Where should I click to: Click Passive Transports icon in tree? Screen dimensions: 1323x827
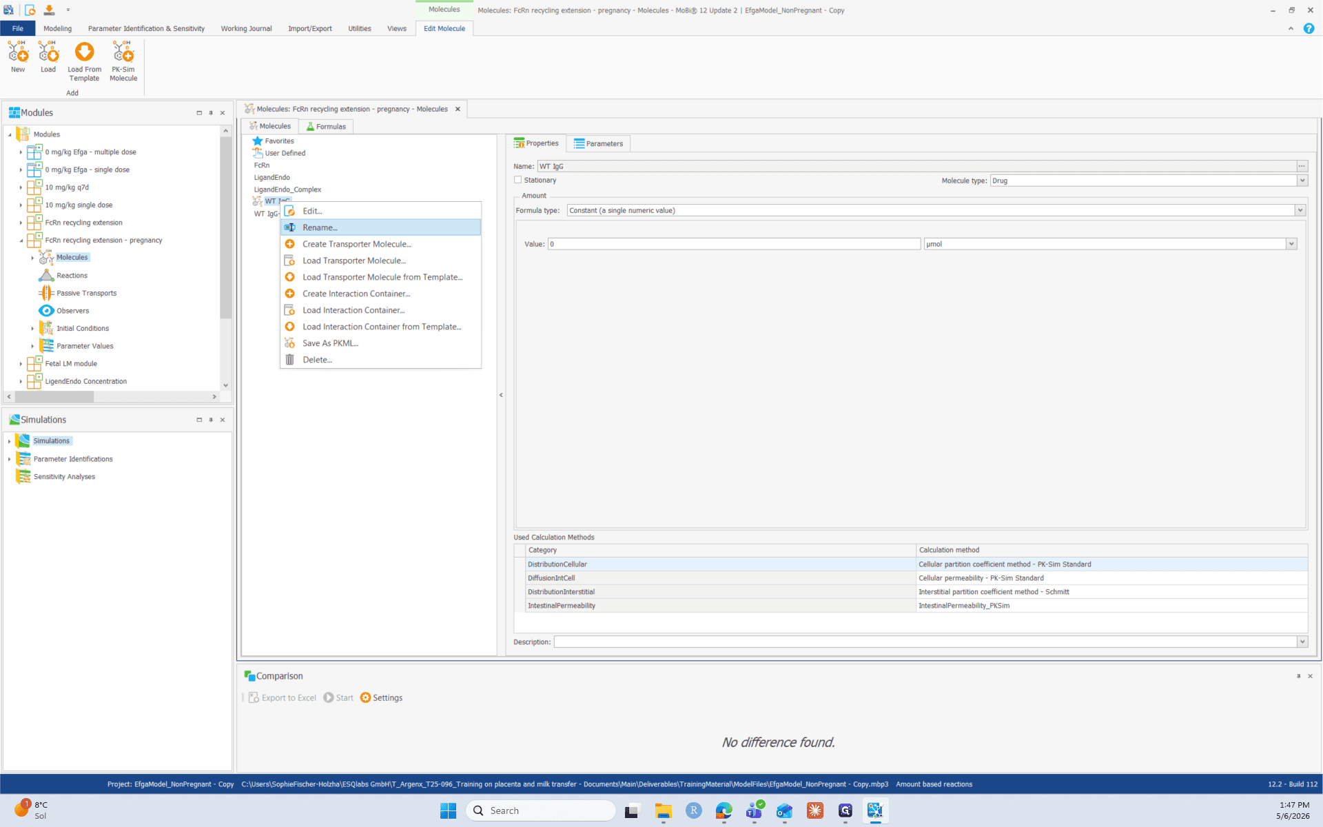(46, 293)
